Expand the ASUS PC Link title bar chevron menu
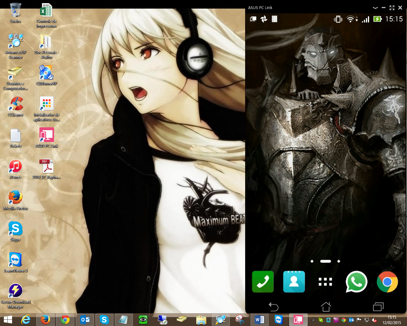Image resolution: width=407 pixels, height=326 pixels. coord(375,8)
